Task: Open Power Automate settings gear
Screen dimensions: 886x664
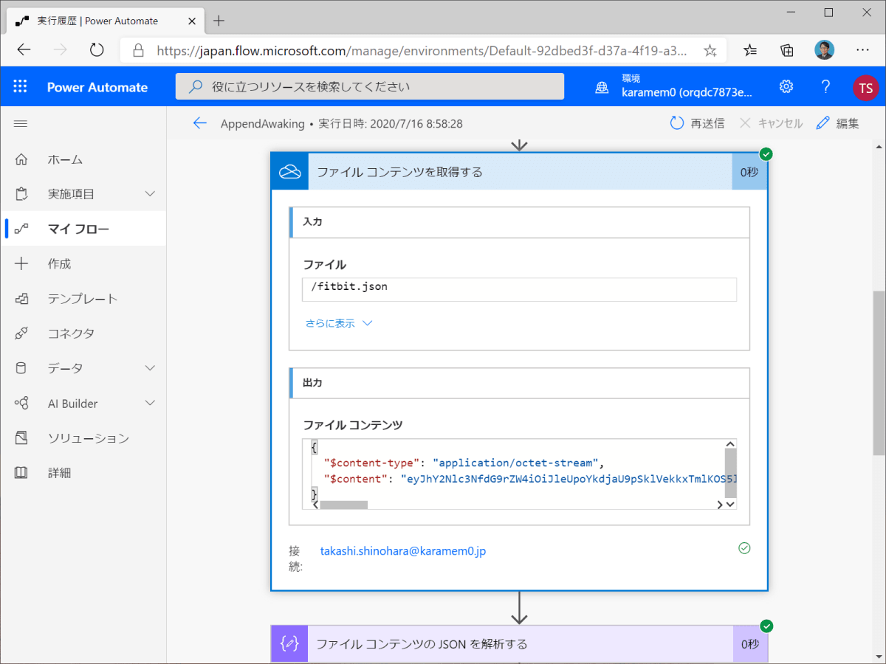Action: click(786, 87)
